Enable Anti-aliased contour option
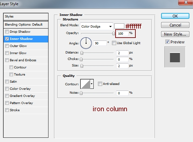This screenshot has height=142, width=193. (x=100, y=84)
